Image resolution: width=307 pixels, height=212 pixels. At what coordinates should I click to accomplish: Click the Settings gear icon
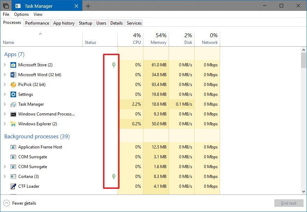[x=13, y=94]
